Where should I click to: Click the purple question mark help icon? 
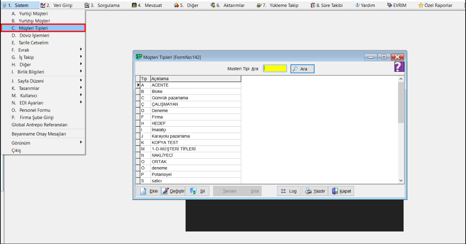coord(399,67)
